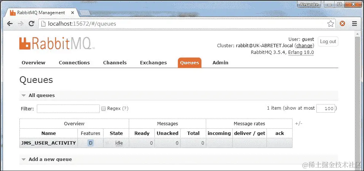Sort by the Name column header
The width and height of the screenshot is (364, 171).
point(48,133)
